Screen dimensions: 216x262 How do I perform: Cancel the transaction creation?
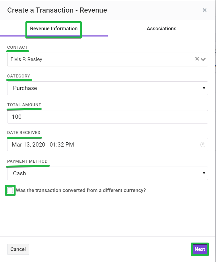pyautogui.click(x=18, y=249)
